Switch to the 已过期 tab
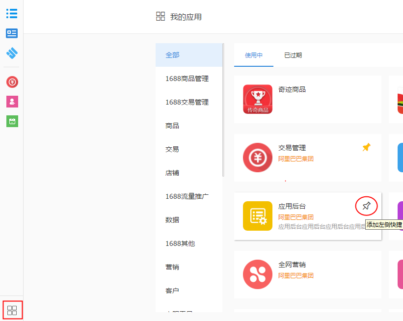The height and width of the screenshot is (321, 403). [293, 55]
